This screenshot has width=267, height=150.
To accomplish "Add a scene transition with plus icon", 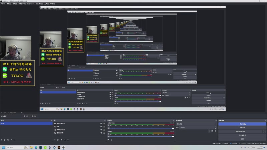I will click(209, 131).
